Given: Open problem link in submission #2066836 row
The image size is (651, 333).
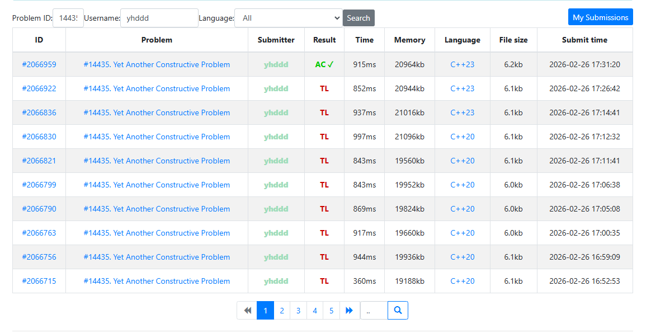Looking at the screenshot, I should tap(157, 112).
